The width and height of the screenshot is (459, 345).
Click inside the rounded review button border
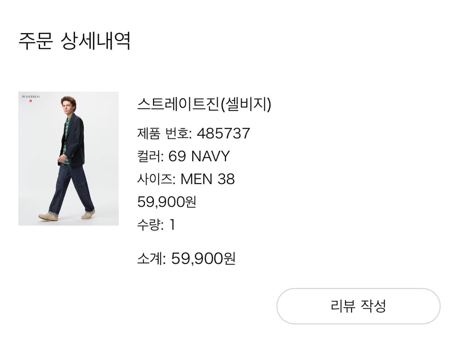[358, 304]
